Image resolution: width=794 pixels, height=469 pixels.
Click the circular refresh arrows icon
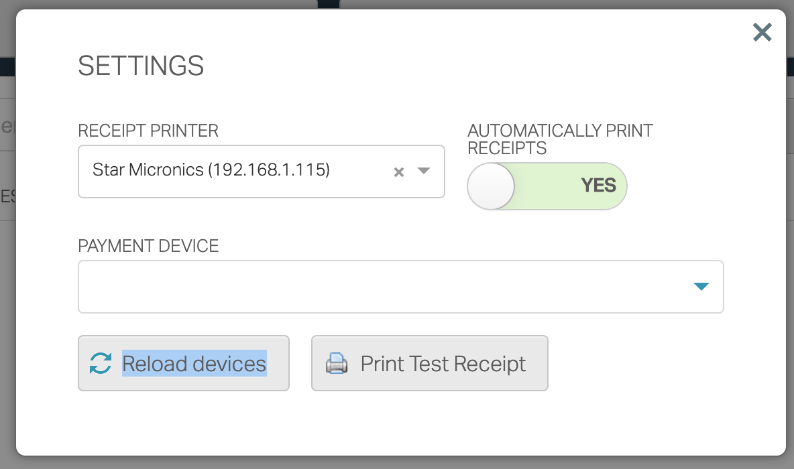click(x=101, y=363)
